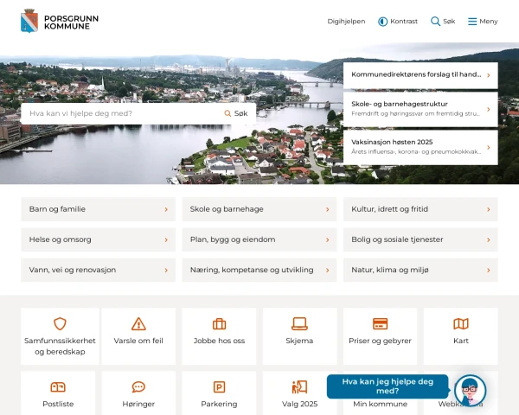Select the Skjema laptop icon

point(299,324)
